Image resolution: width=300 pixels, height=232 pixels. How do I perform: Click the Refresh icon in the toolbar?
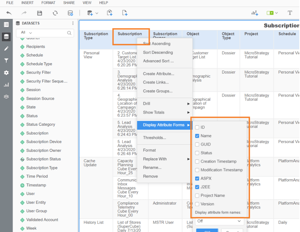click(x=55, y=13)
